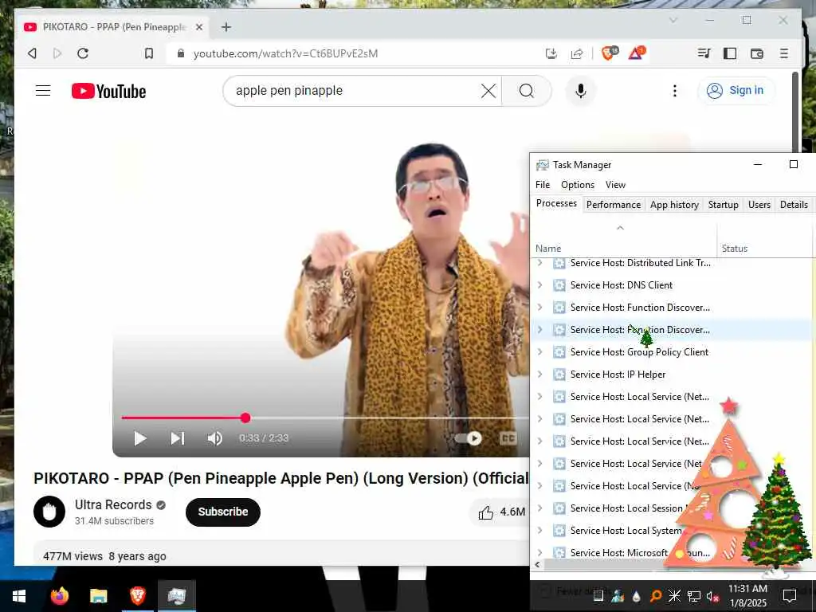Toggle the Brave sidebar panel
The width and height of the screenshot is (816, 612).
[730, 53]
